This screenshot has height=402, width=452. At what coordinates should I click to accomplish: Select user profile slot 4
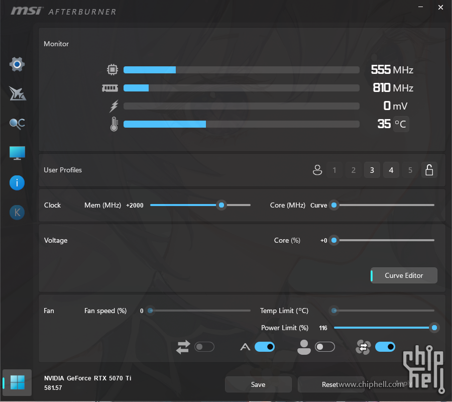391,170
